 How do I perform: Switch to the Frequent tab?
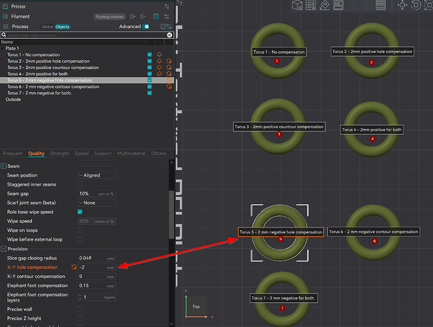click(x=12, y=153)
